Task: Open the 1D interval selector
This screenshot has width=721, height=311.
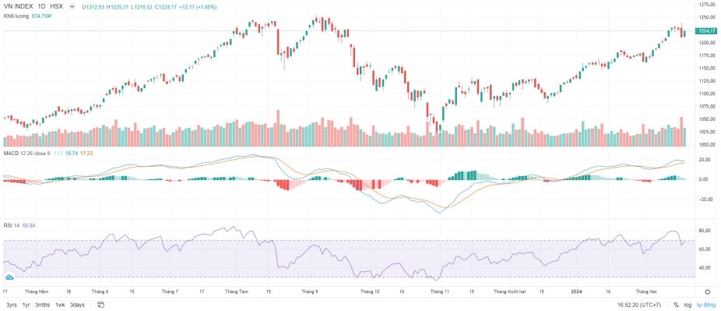Action: [x=41, y=7]
